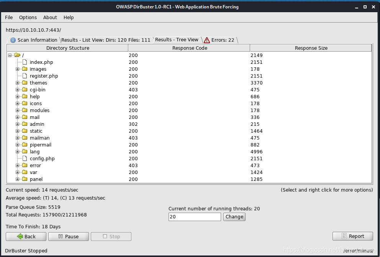Screen dimensions: 380x257
Task: Expand the admin folder node
Action: 18,124
